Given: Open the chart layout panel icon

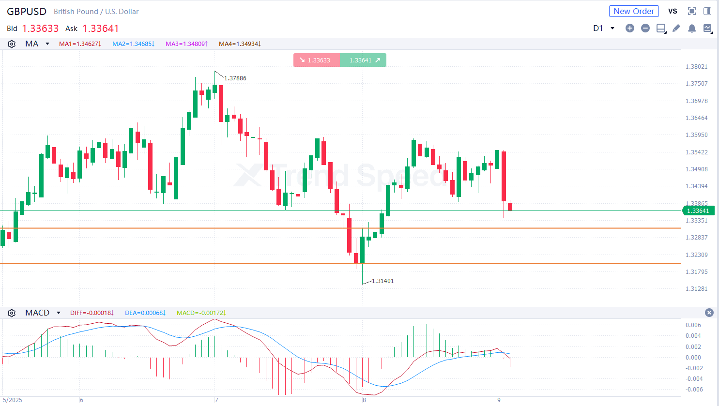Looking at the screenshot, I should 661,28.
